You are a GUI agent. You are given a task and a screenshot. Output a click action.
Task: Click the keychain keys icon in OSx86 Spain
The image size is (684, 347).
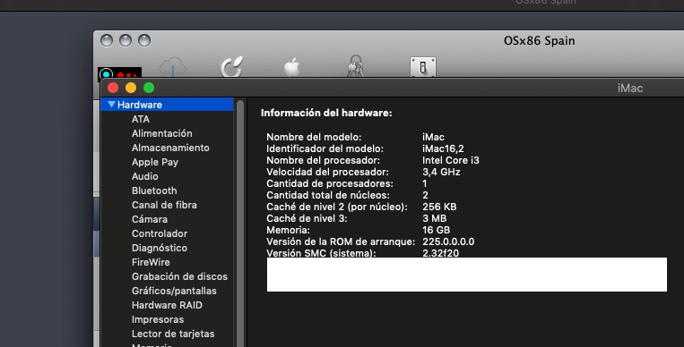coord(356,66)
